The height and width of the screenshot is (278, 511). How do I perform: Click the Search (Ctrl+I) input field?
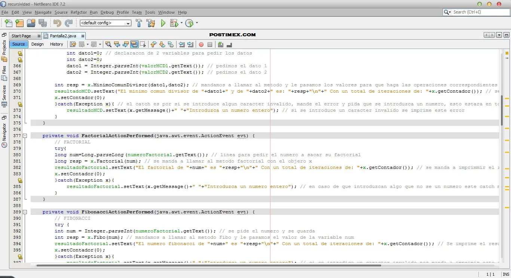pyautogui.click(x=481, y=12)
